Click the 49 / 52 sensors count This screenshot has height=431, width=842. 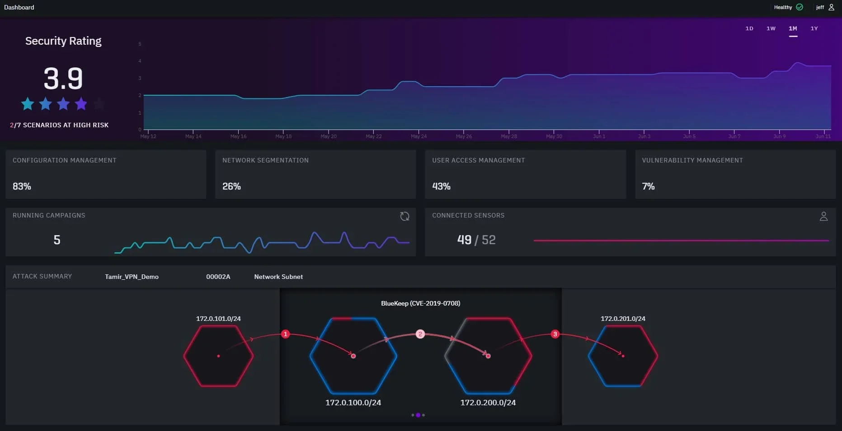tap(476, 240)
